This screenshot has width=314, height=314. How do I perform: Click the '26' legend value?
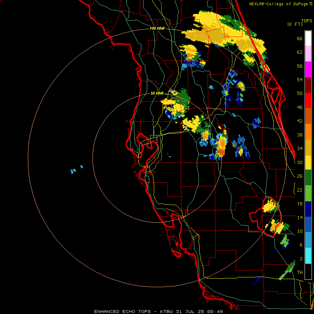tap(300, 176)
